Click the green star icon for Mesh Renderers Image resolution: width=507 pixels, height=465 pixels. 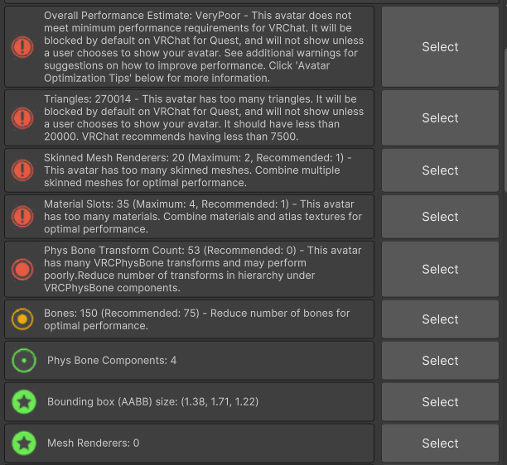[24, 443]
